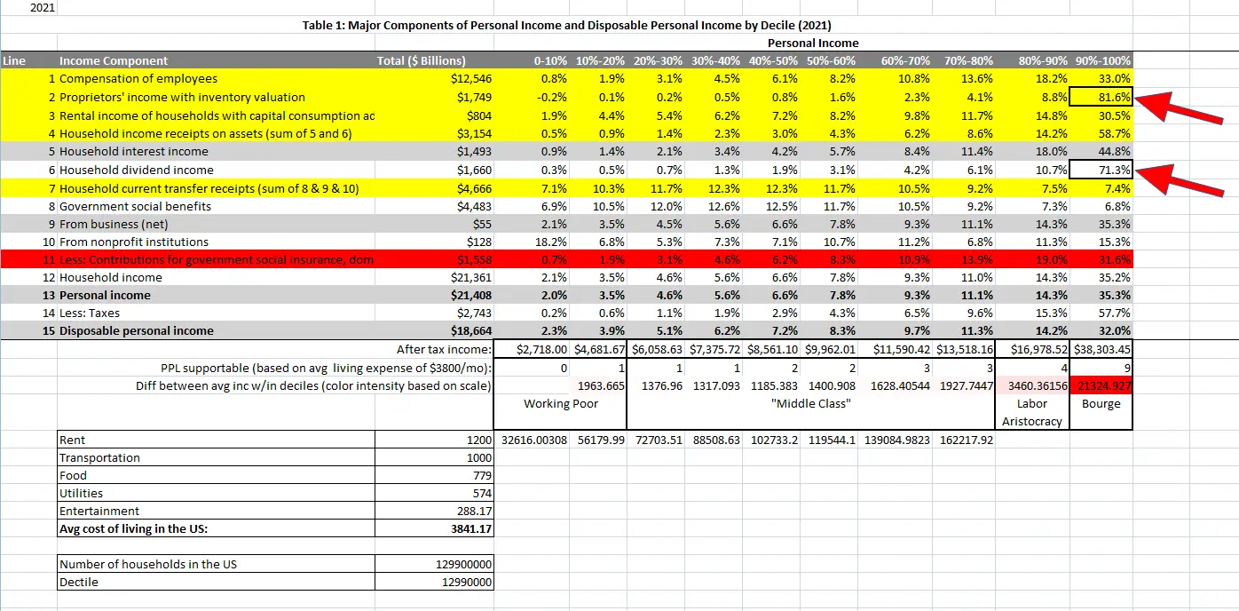The height and width of the screenshot is (611, 1239).
Task: Select the 'Bourge' class label cell
Action: [1101, 404]
